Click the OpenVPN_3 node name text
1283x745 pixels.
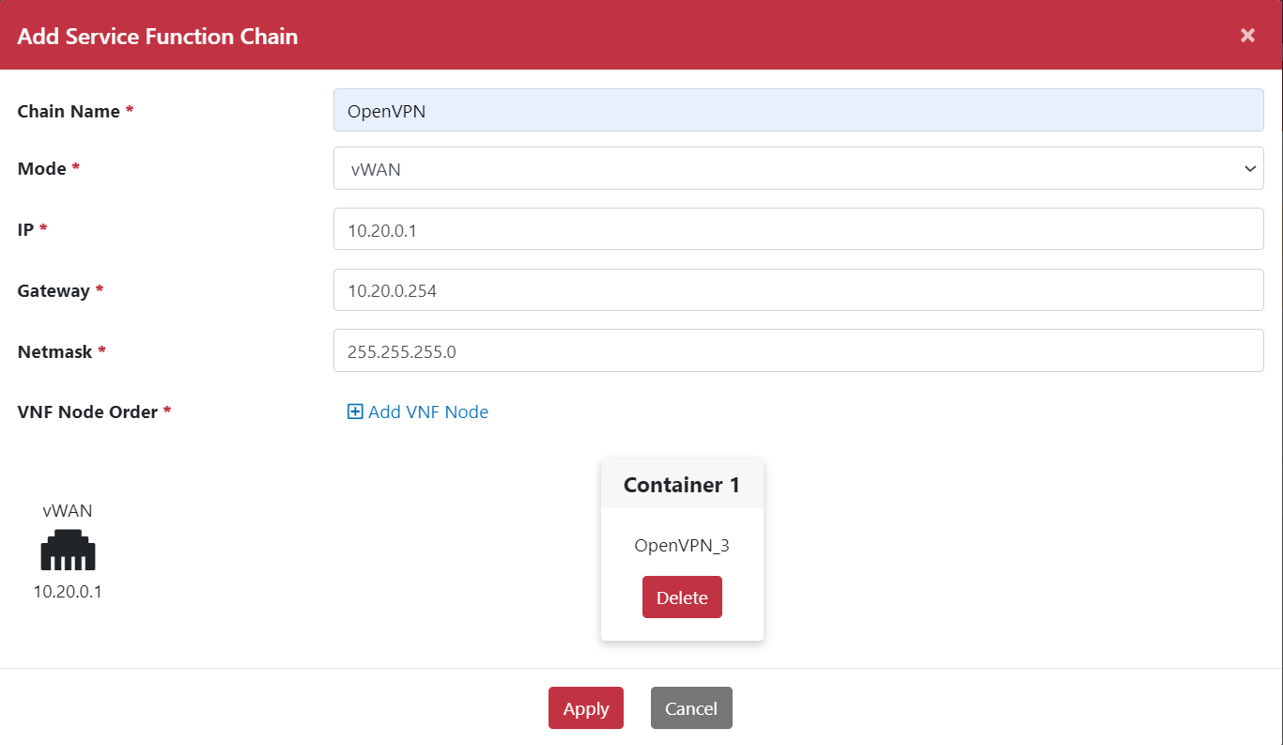[x=682, y=545]
